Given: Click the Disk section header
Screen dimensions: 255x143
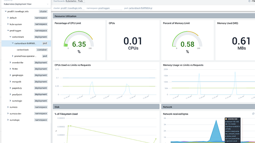Looking at the screenshot, I should 106,107.
